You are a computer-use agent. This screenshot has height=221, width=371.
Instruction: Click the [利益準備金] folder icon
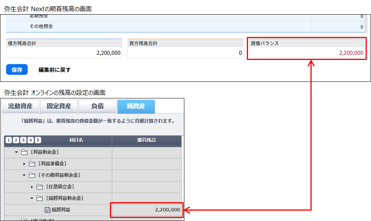[x=32, y=164]
